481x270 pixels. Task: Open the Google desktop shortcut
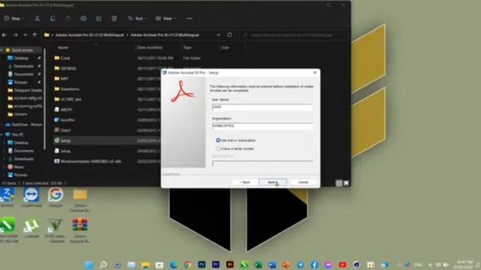pyautogui.click(x=56, y=195)
